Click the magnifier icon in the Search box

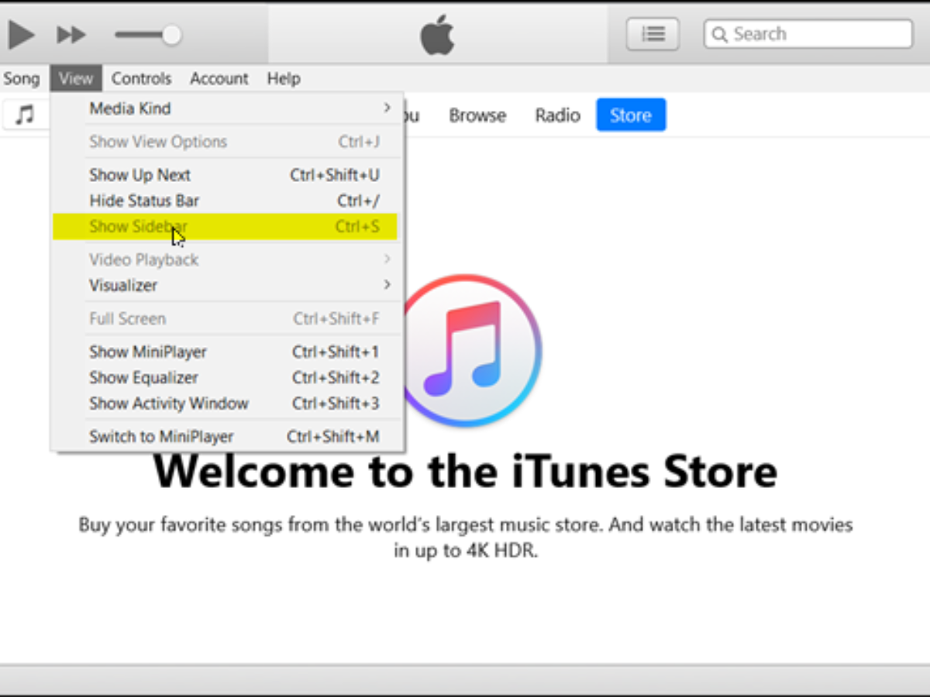point(719,34)
